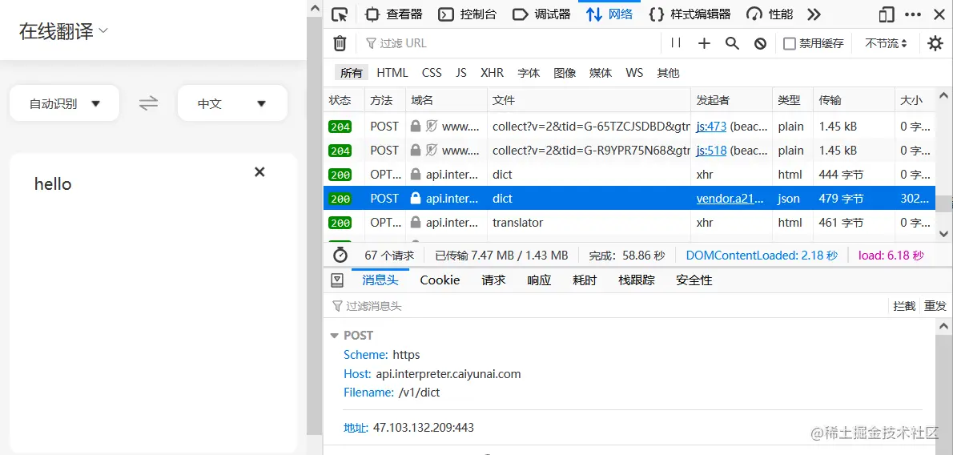Image resolution: width=953 pixels, height=455 pixels.
Task: Clear the hello text with X
Action: coord(259,172)
